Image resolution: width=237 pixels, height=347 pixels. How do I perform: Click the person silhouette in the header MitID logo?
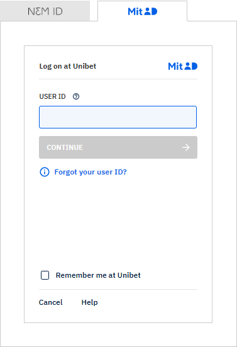188,66
